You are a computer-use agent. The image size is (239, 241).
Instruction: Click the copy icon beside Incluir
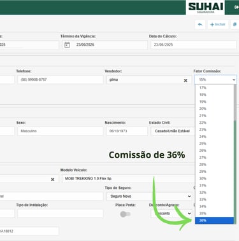pos(235,25)
